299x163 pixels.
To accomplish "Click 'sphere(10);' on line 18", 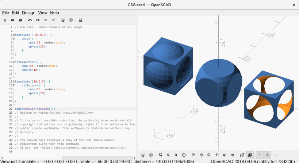I will coord(38,93).
